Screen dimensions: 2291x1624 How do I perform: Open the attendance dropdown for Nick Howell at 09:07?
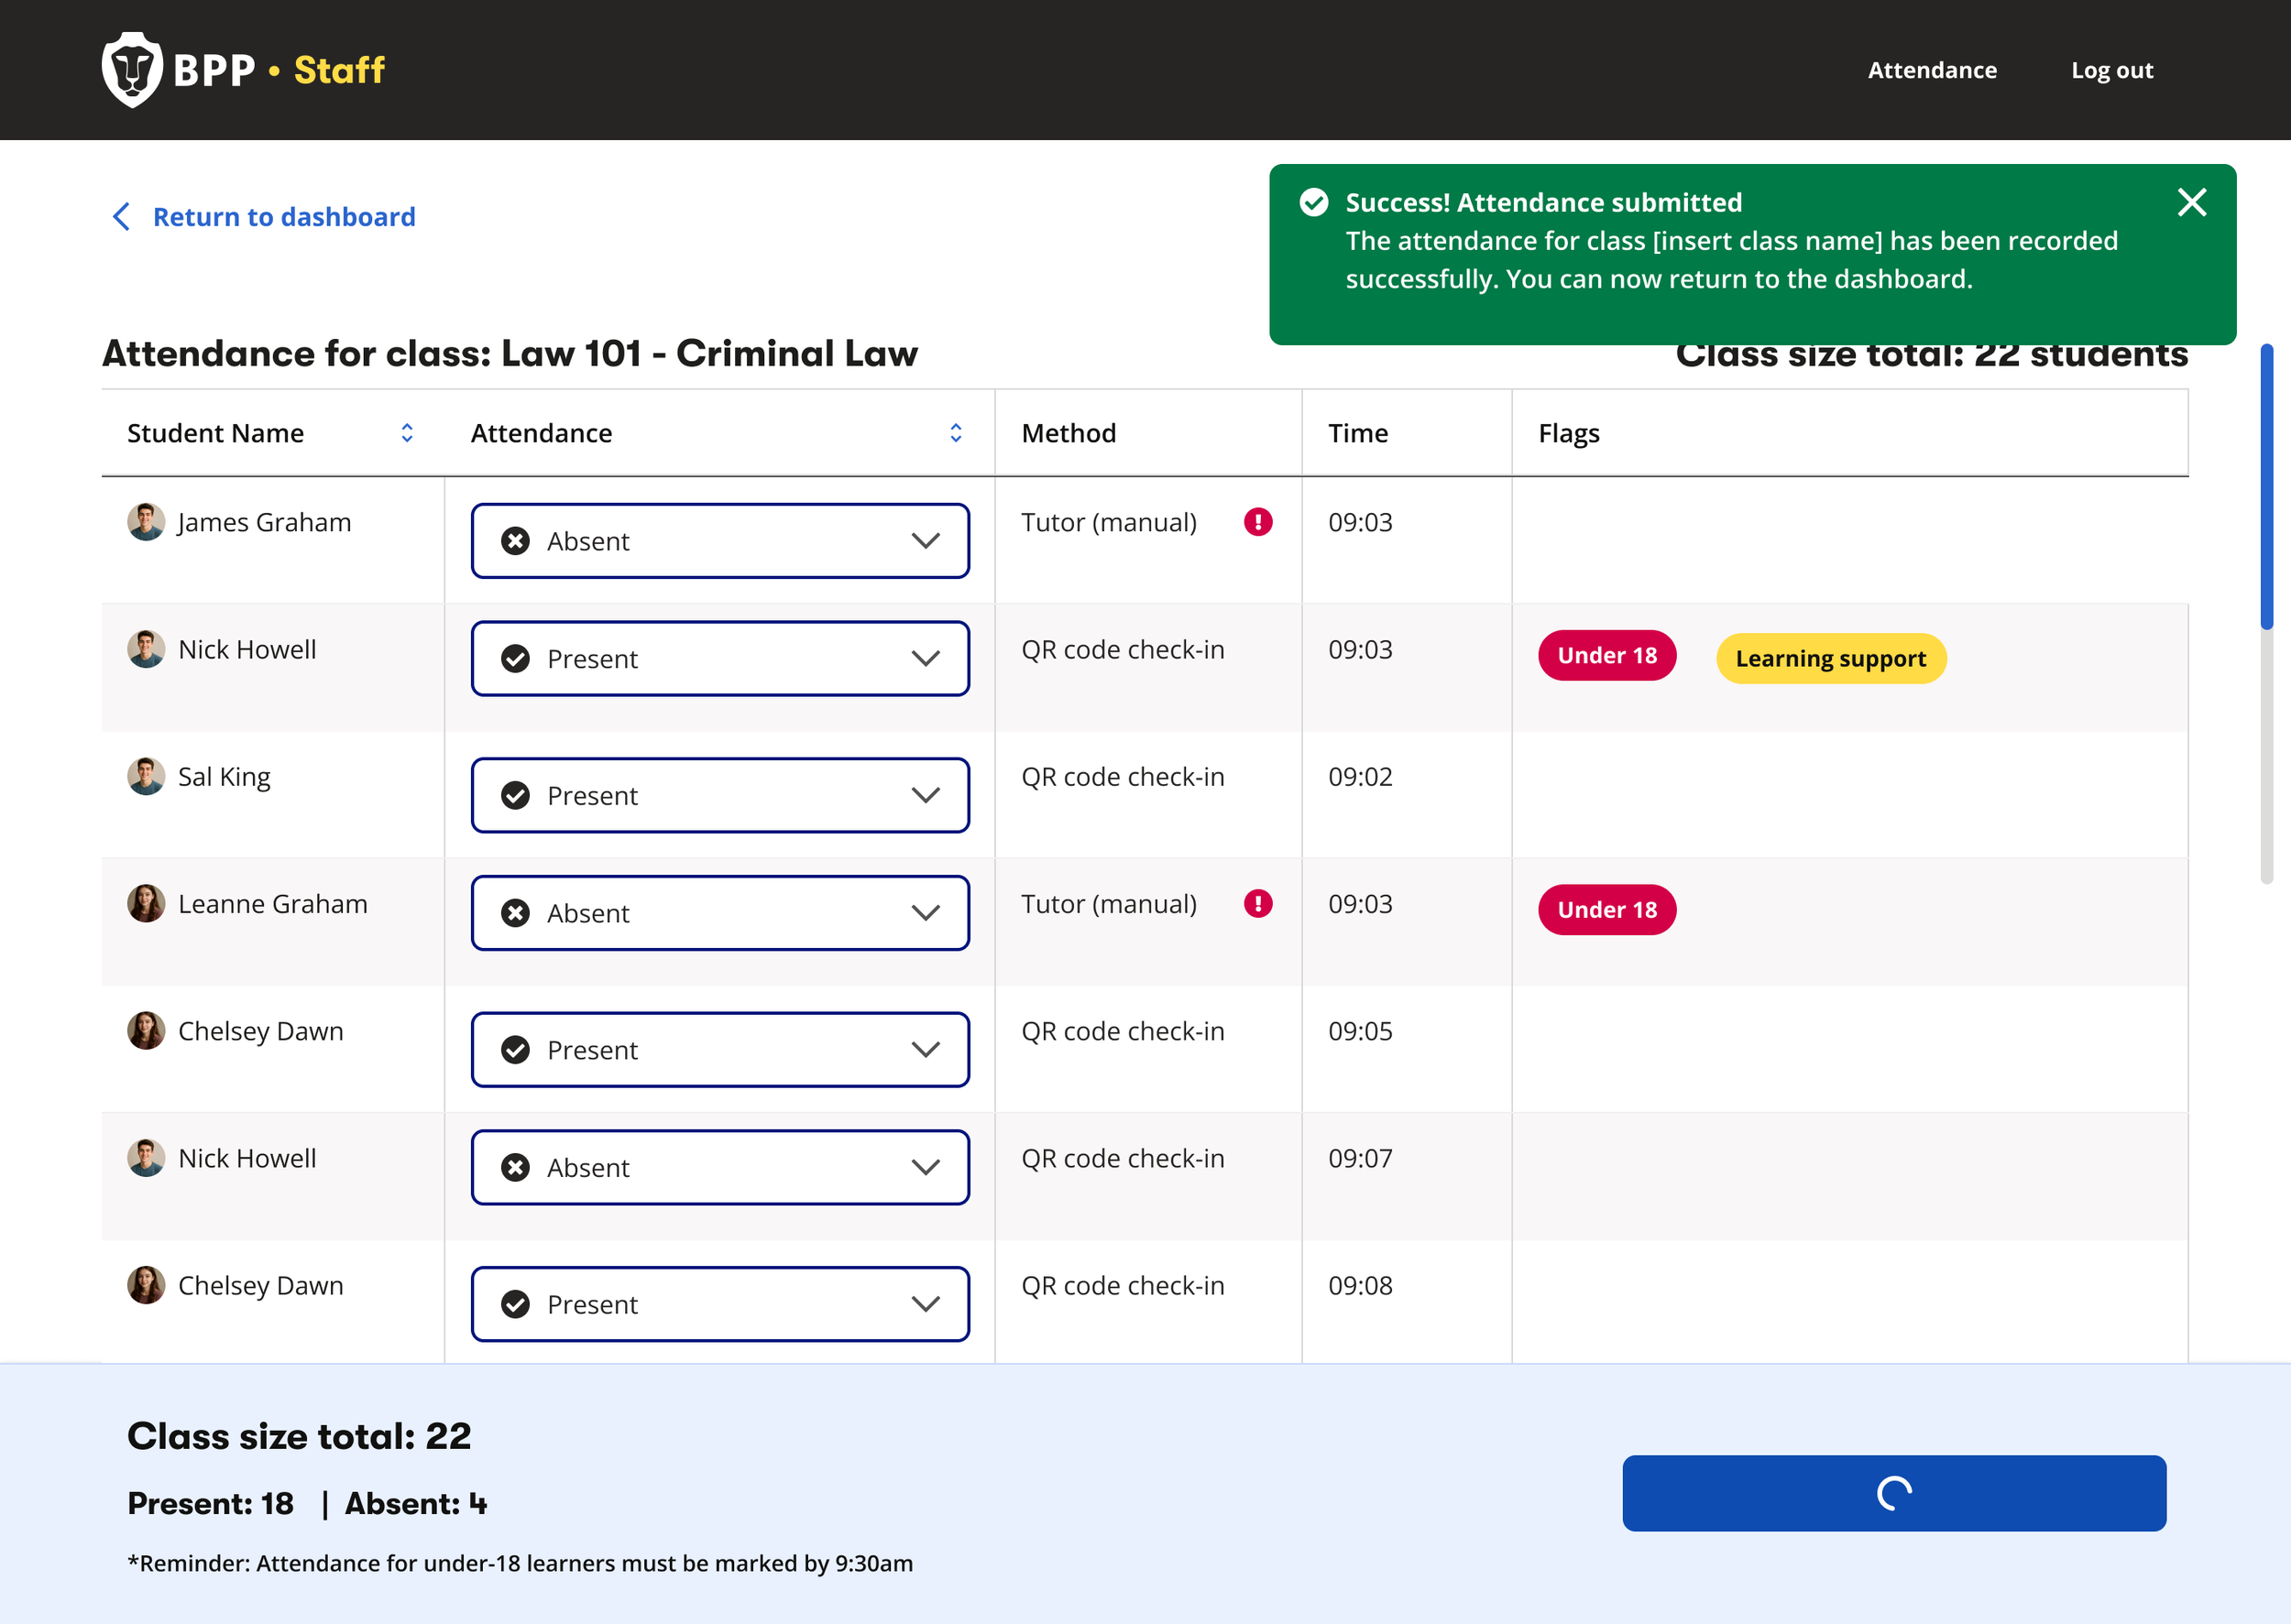(720, 1167)
